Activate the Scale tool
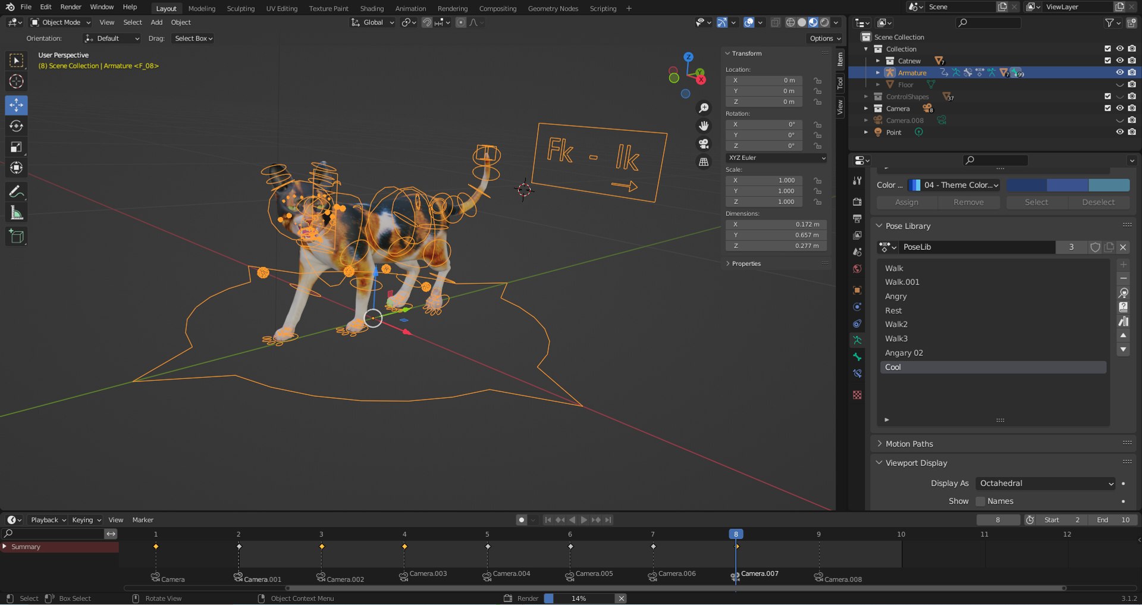This screenshot has height=605, width=1142. pos(16,147)
